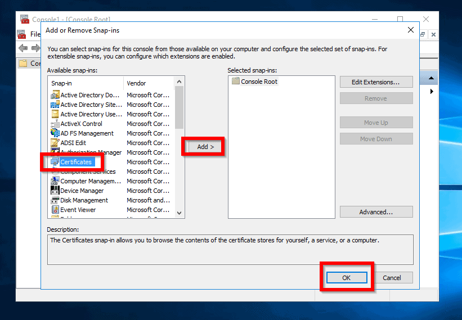Click the Certificates snap-in icon
Viewport: 462px width, 320px height.
55,162
